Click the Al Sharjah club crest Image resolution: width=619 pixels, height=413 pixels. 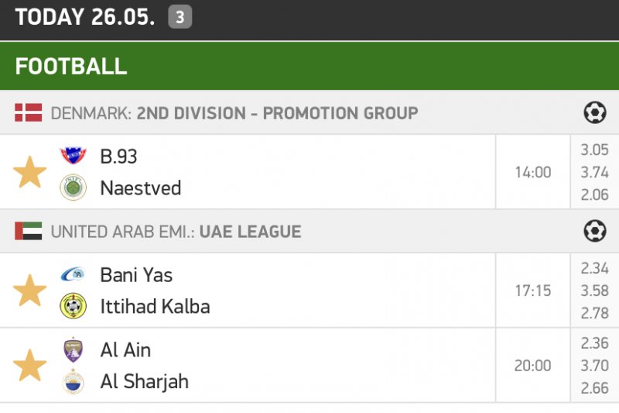(73, 381)
